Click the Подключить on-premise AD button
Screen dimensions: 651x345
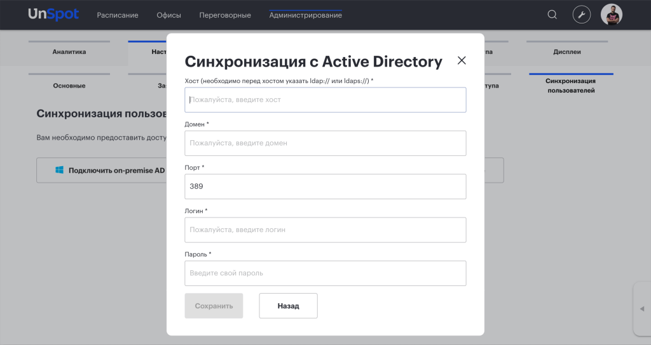[x=102, y=170]
